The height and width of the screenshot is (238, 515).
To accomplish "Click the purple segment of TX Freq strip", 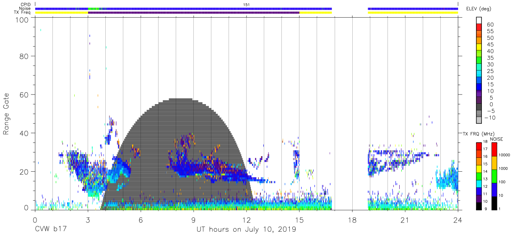I will click(x=193, y=13).
